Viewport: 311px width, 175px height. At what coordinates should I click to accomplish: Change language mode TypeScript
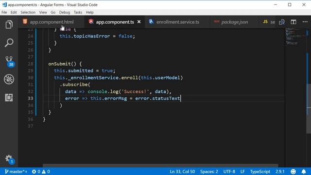(x=260, y=172)
